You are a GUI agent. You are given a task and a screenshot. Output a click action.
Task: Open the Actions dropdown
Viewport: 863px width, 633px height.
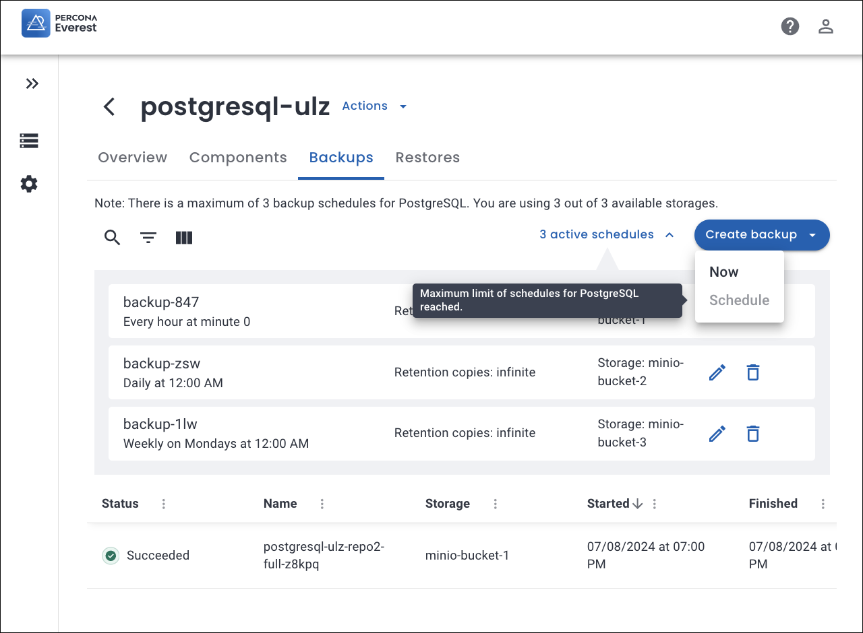coord(374,106)
